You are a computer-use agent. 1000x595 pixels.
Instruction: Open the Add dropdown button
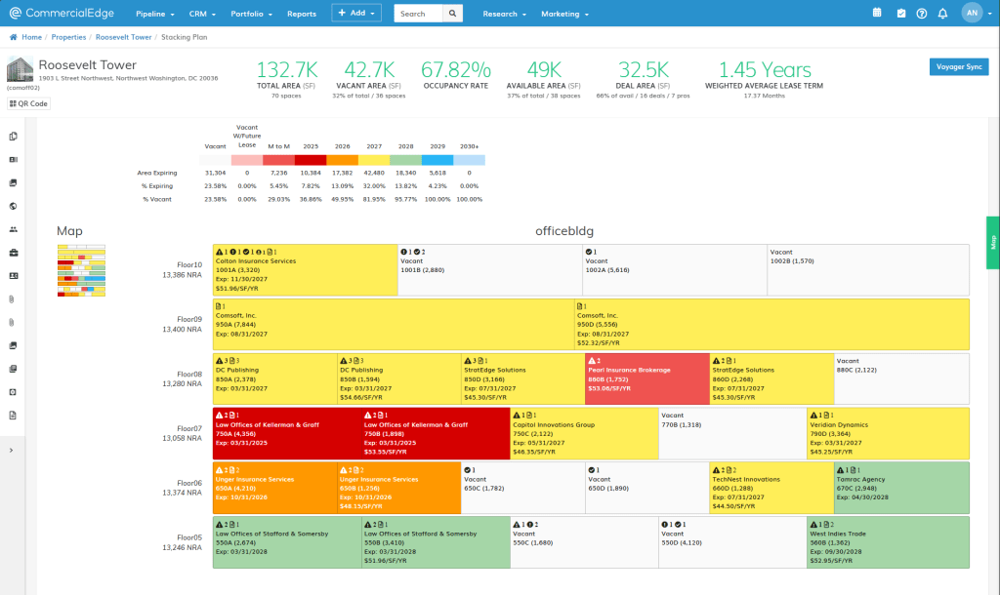(356, 13)
